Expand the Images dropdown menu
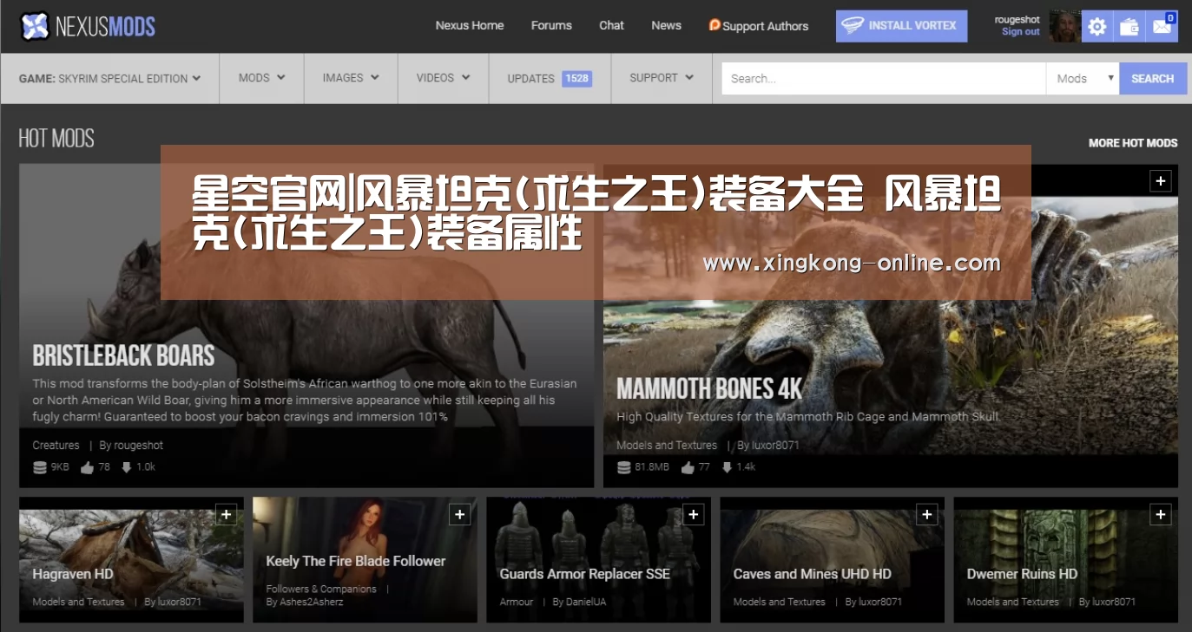1192x632 pixels. (351, 78)
